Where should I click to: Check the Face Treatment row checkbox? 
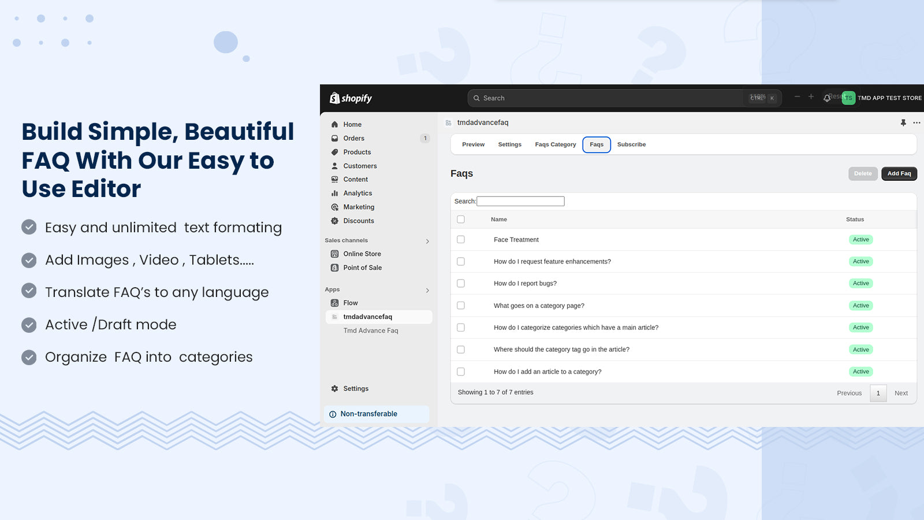461,239
